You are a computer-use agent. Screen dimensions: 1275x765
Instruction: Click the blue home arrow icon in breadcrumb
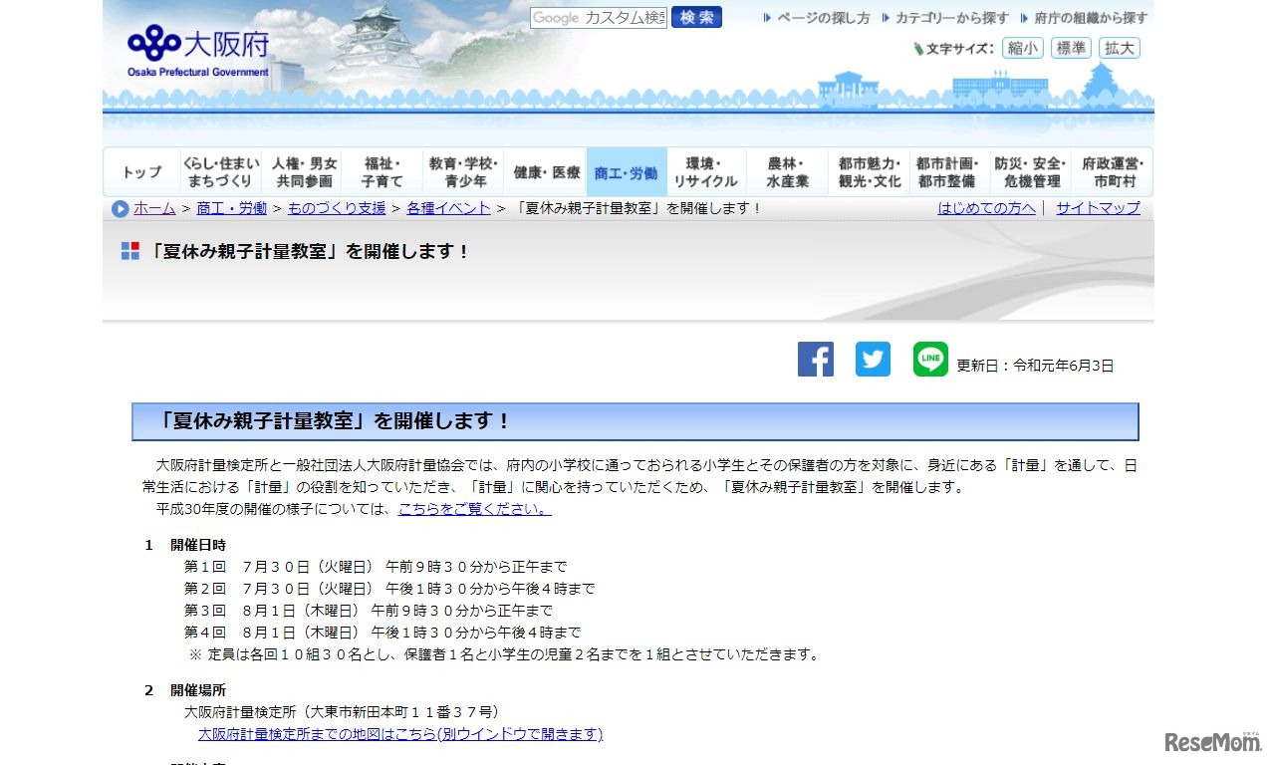click(121, 209)
